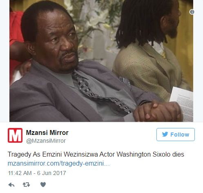Visit the @MzansiMirror handle
The image size is (203, 193).
tap(46, 141)
